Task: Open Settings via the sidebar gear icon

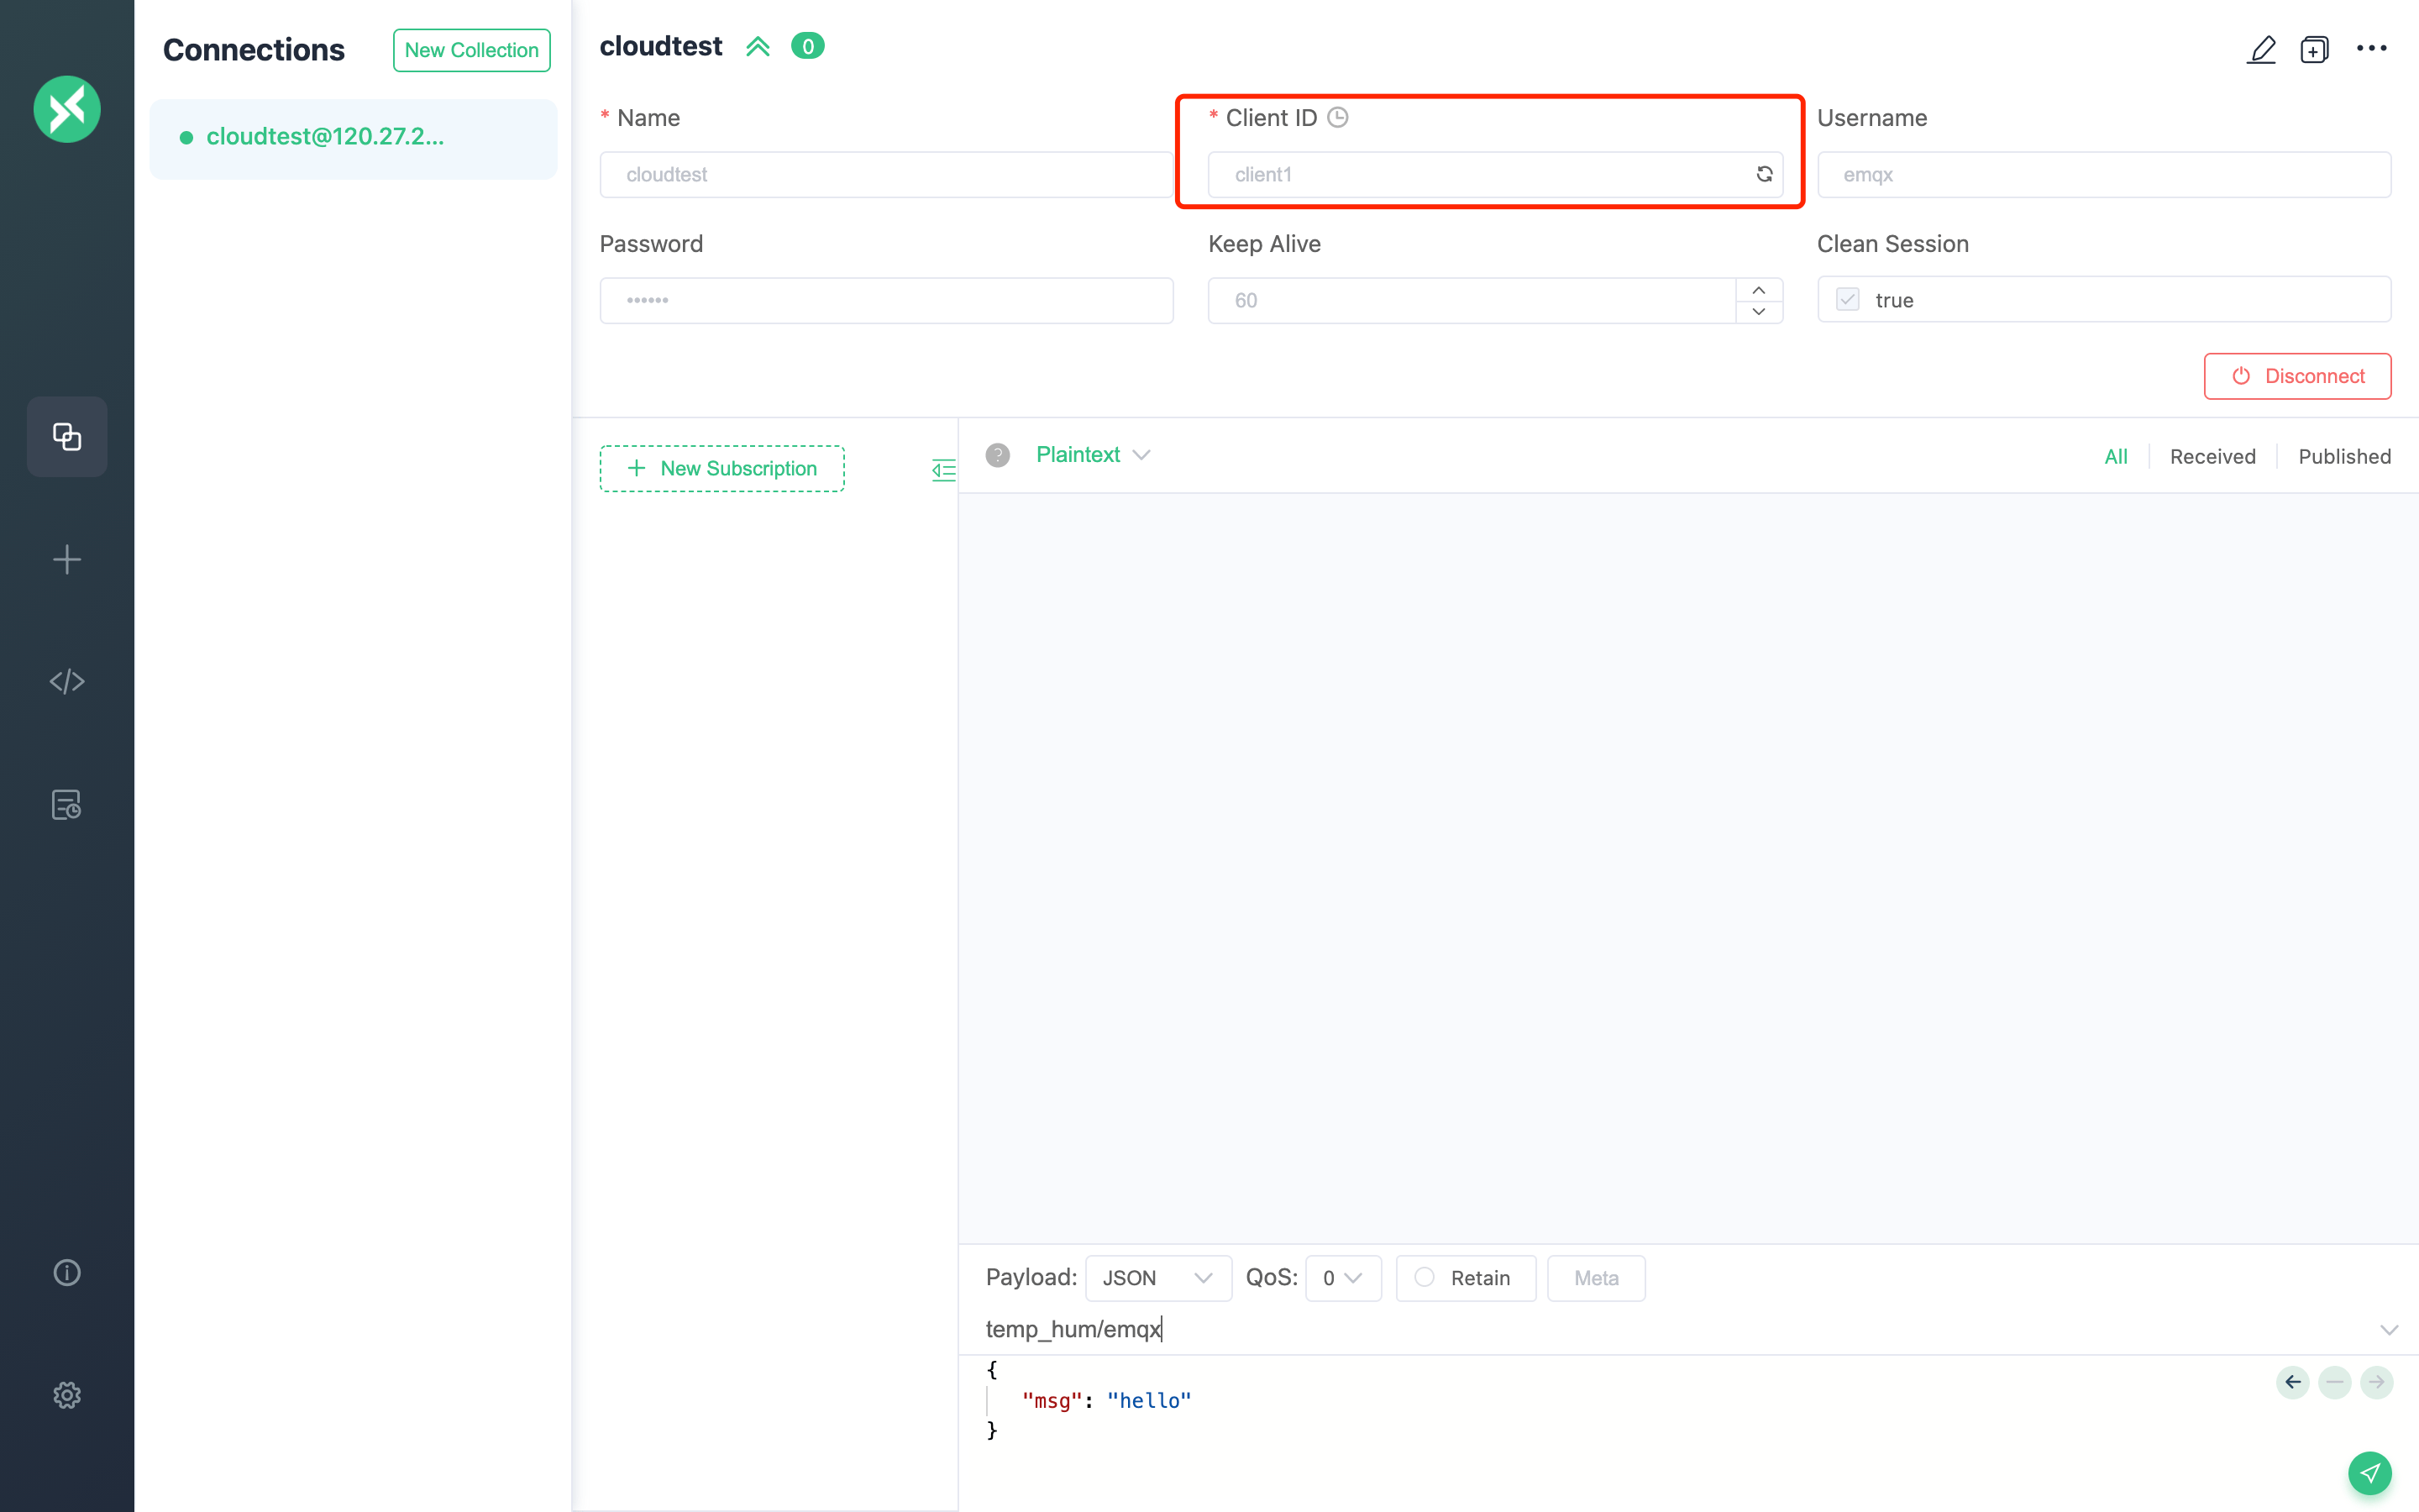Action: pos(67,1395)
